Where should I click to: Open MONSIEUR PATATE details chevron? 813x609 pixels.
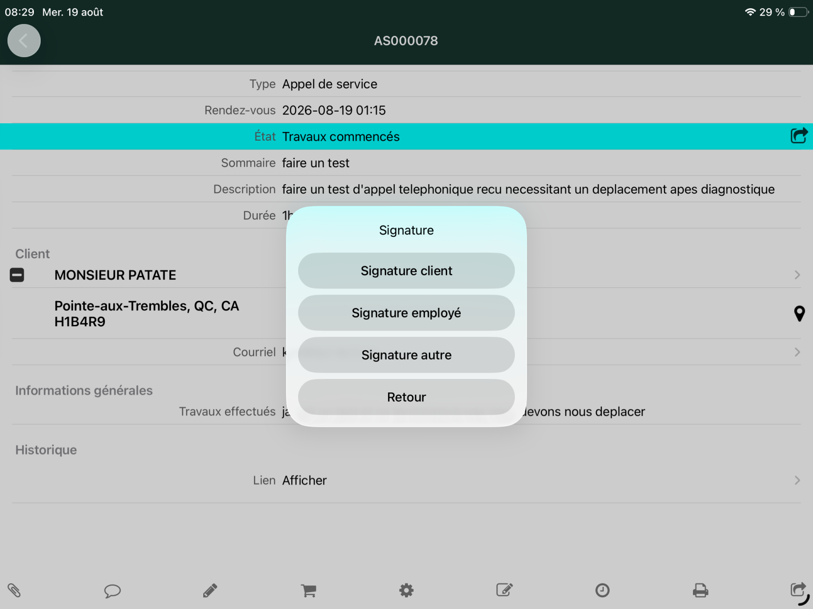(797, 275)
